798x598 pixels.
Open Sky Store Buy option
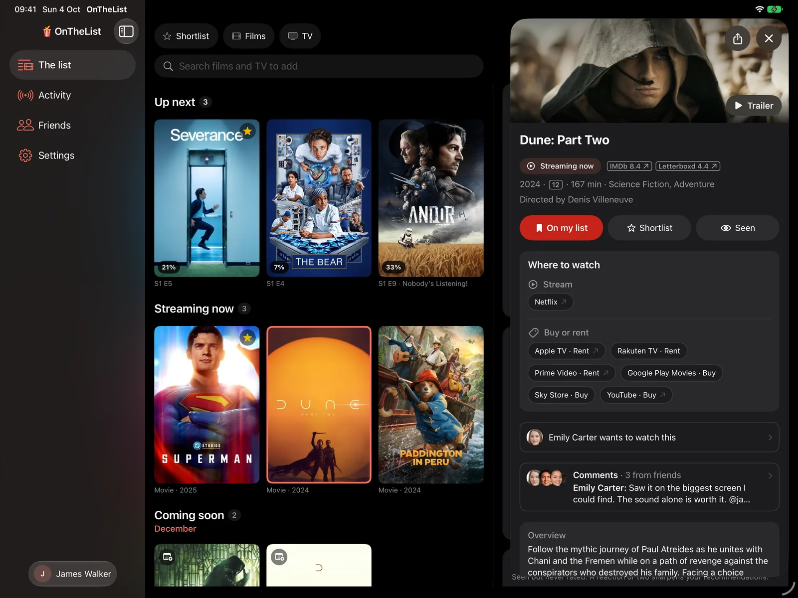point(561,395)
